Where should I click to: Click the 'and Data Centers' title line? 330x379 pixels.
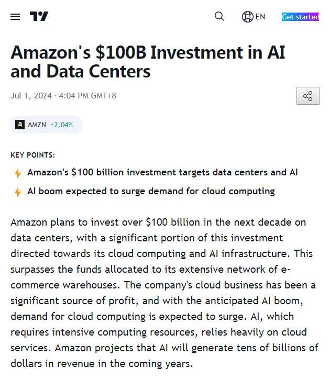click(81, 72)
